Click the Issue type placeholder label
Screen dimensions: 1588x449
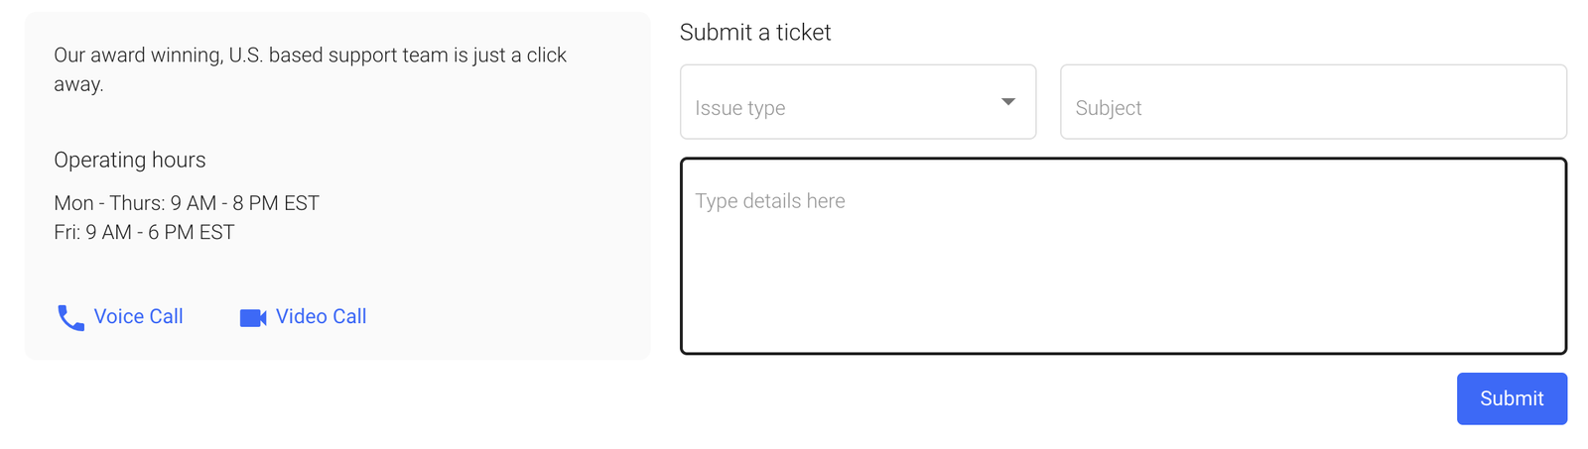(x=739, y=108)
